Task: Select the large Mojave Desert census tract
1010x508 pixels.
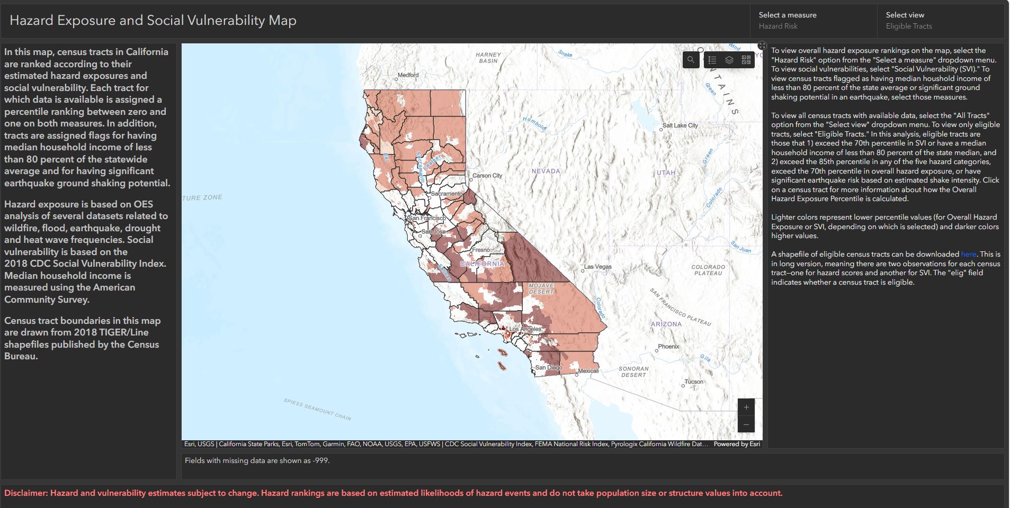Action: (569, 310)
